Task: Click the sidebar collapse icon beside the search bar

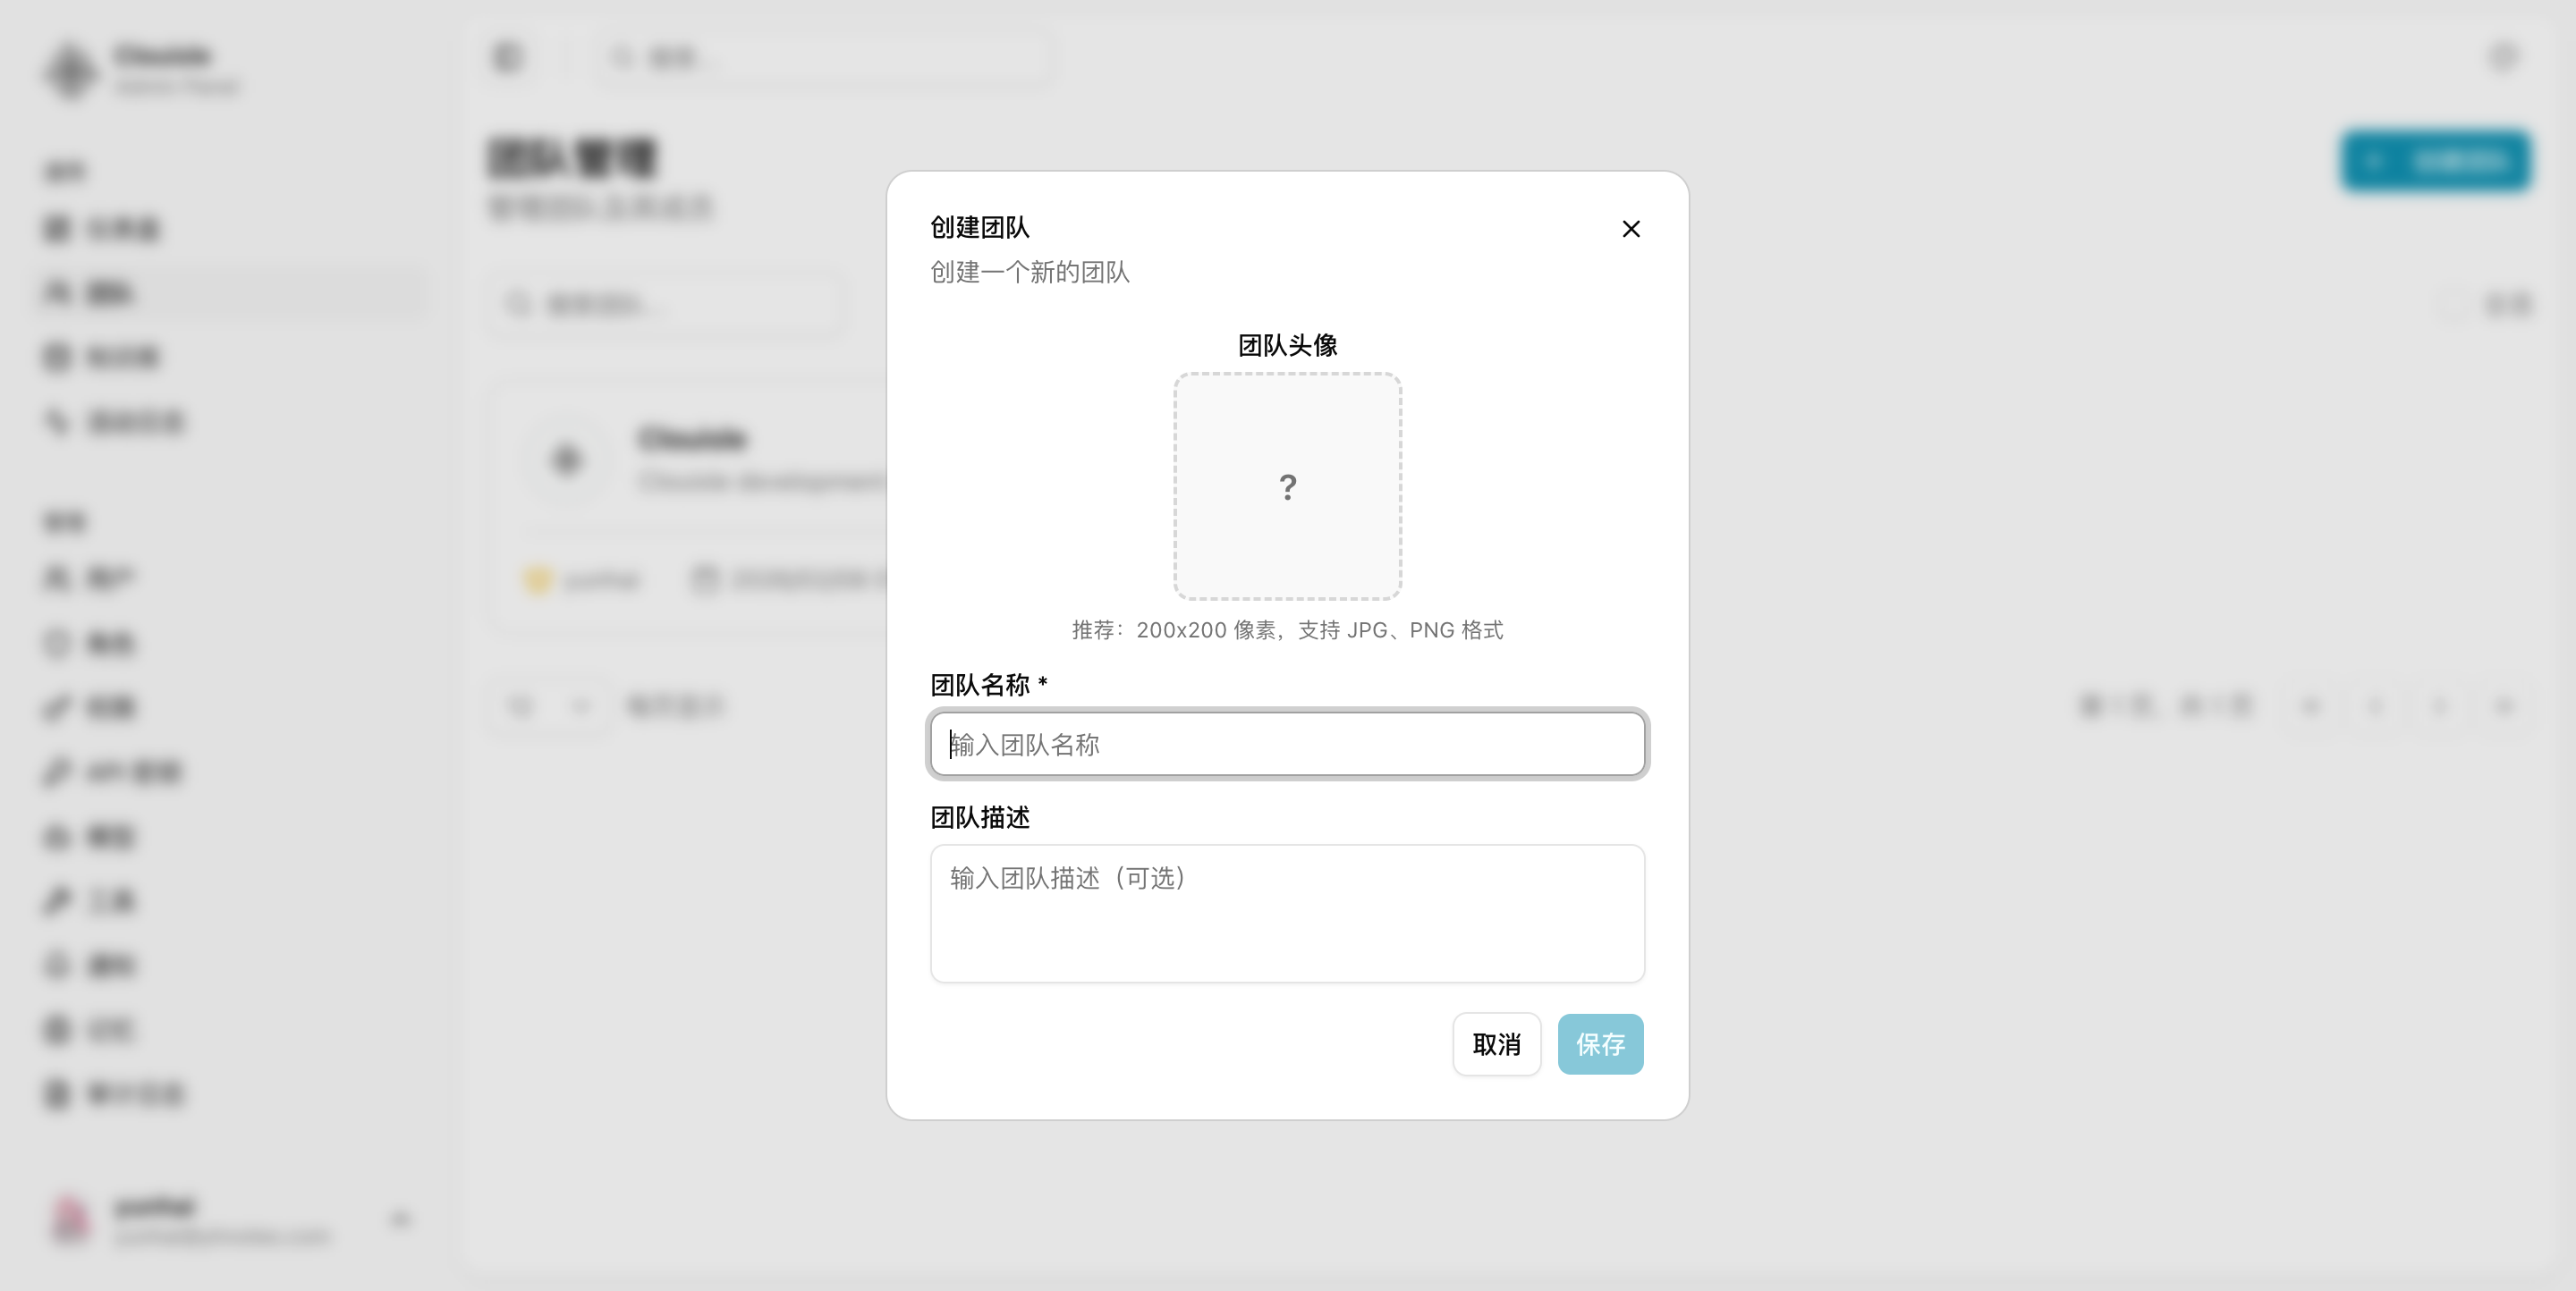Action: coord(508,57)
